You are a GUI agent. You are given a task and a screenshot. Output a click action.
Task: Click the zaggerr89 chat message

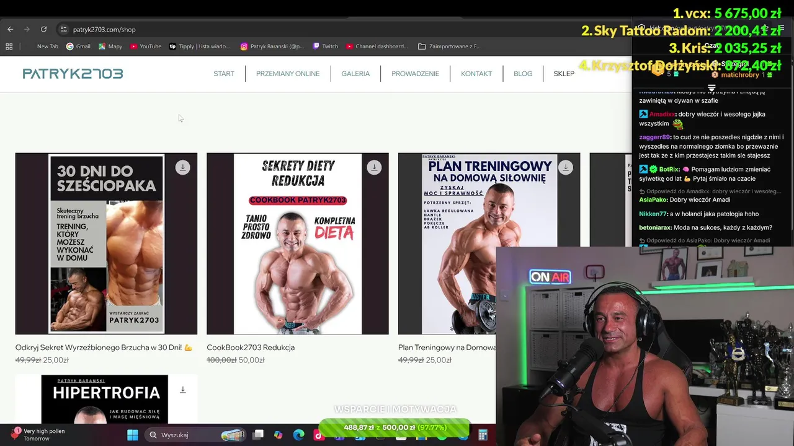coord(711,146)
